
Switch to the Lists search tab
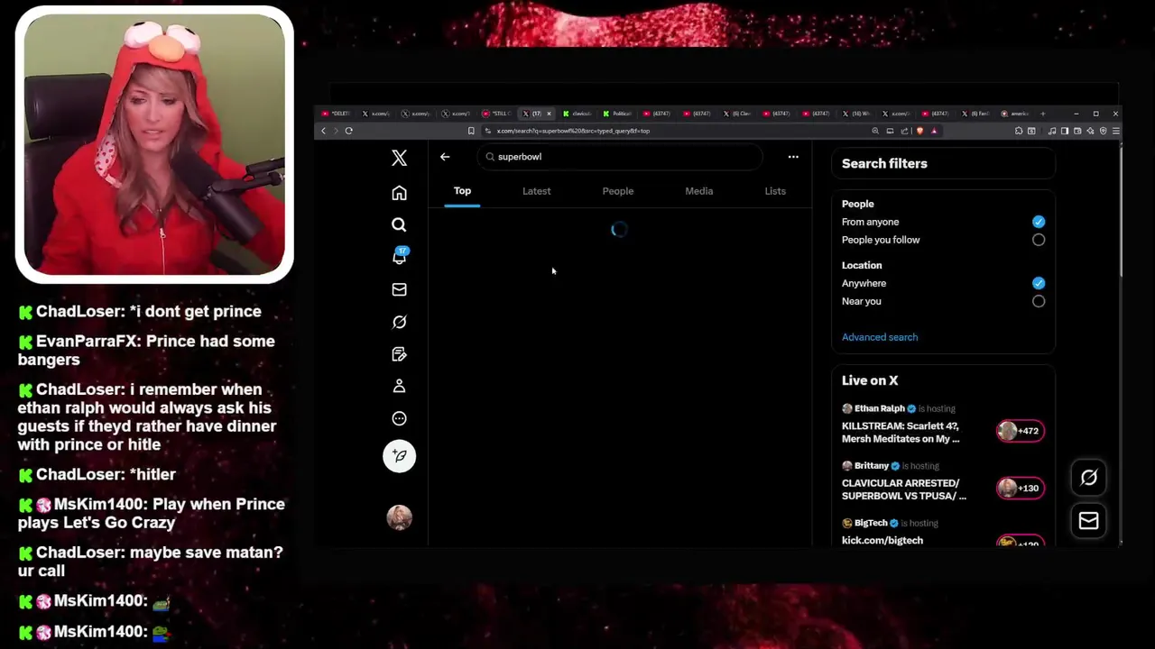[x=775, y=191]
